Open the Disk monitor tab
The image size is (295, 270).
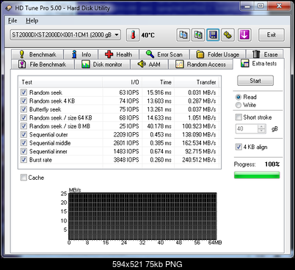point(102,65)
